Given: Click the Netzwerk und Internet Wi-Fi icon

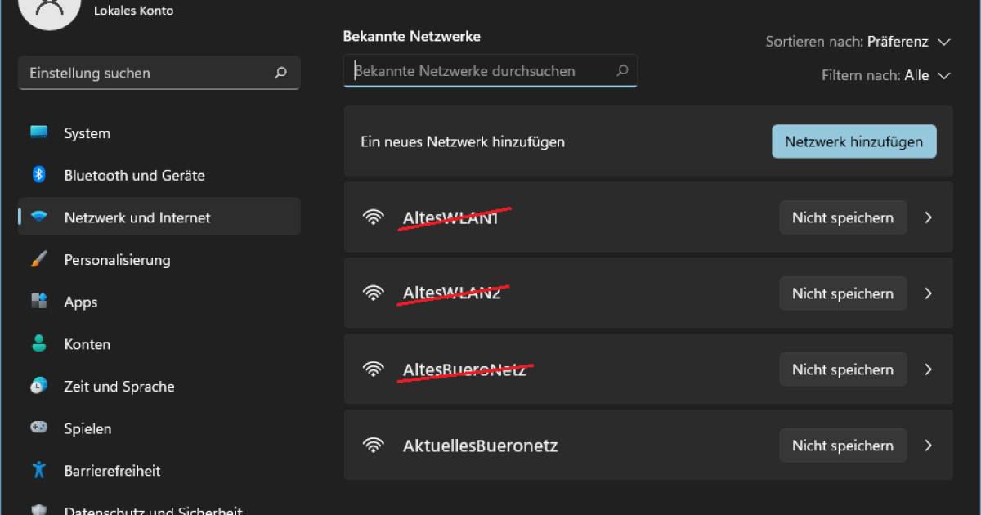Looking at the screenshot, I should click(x=39, y=217).
